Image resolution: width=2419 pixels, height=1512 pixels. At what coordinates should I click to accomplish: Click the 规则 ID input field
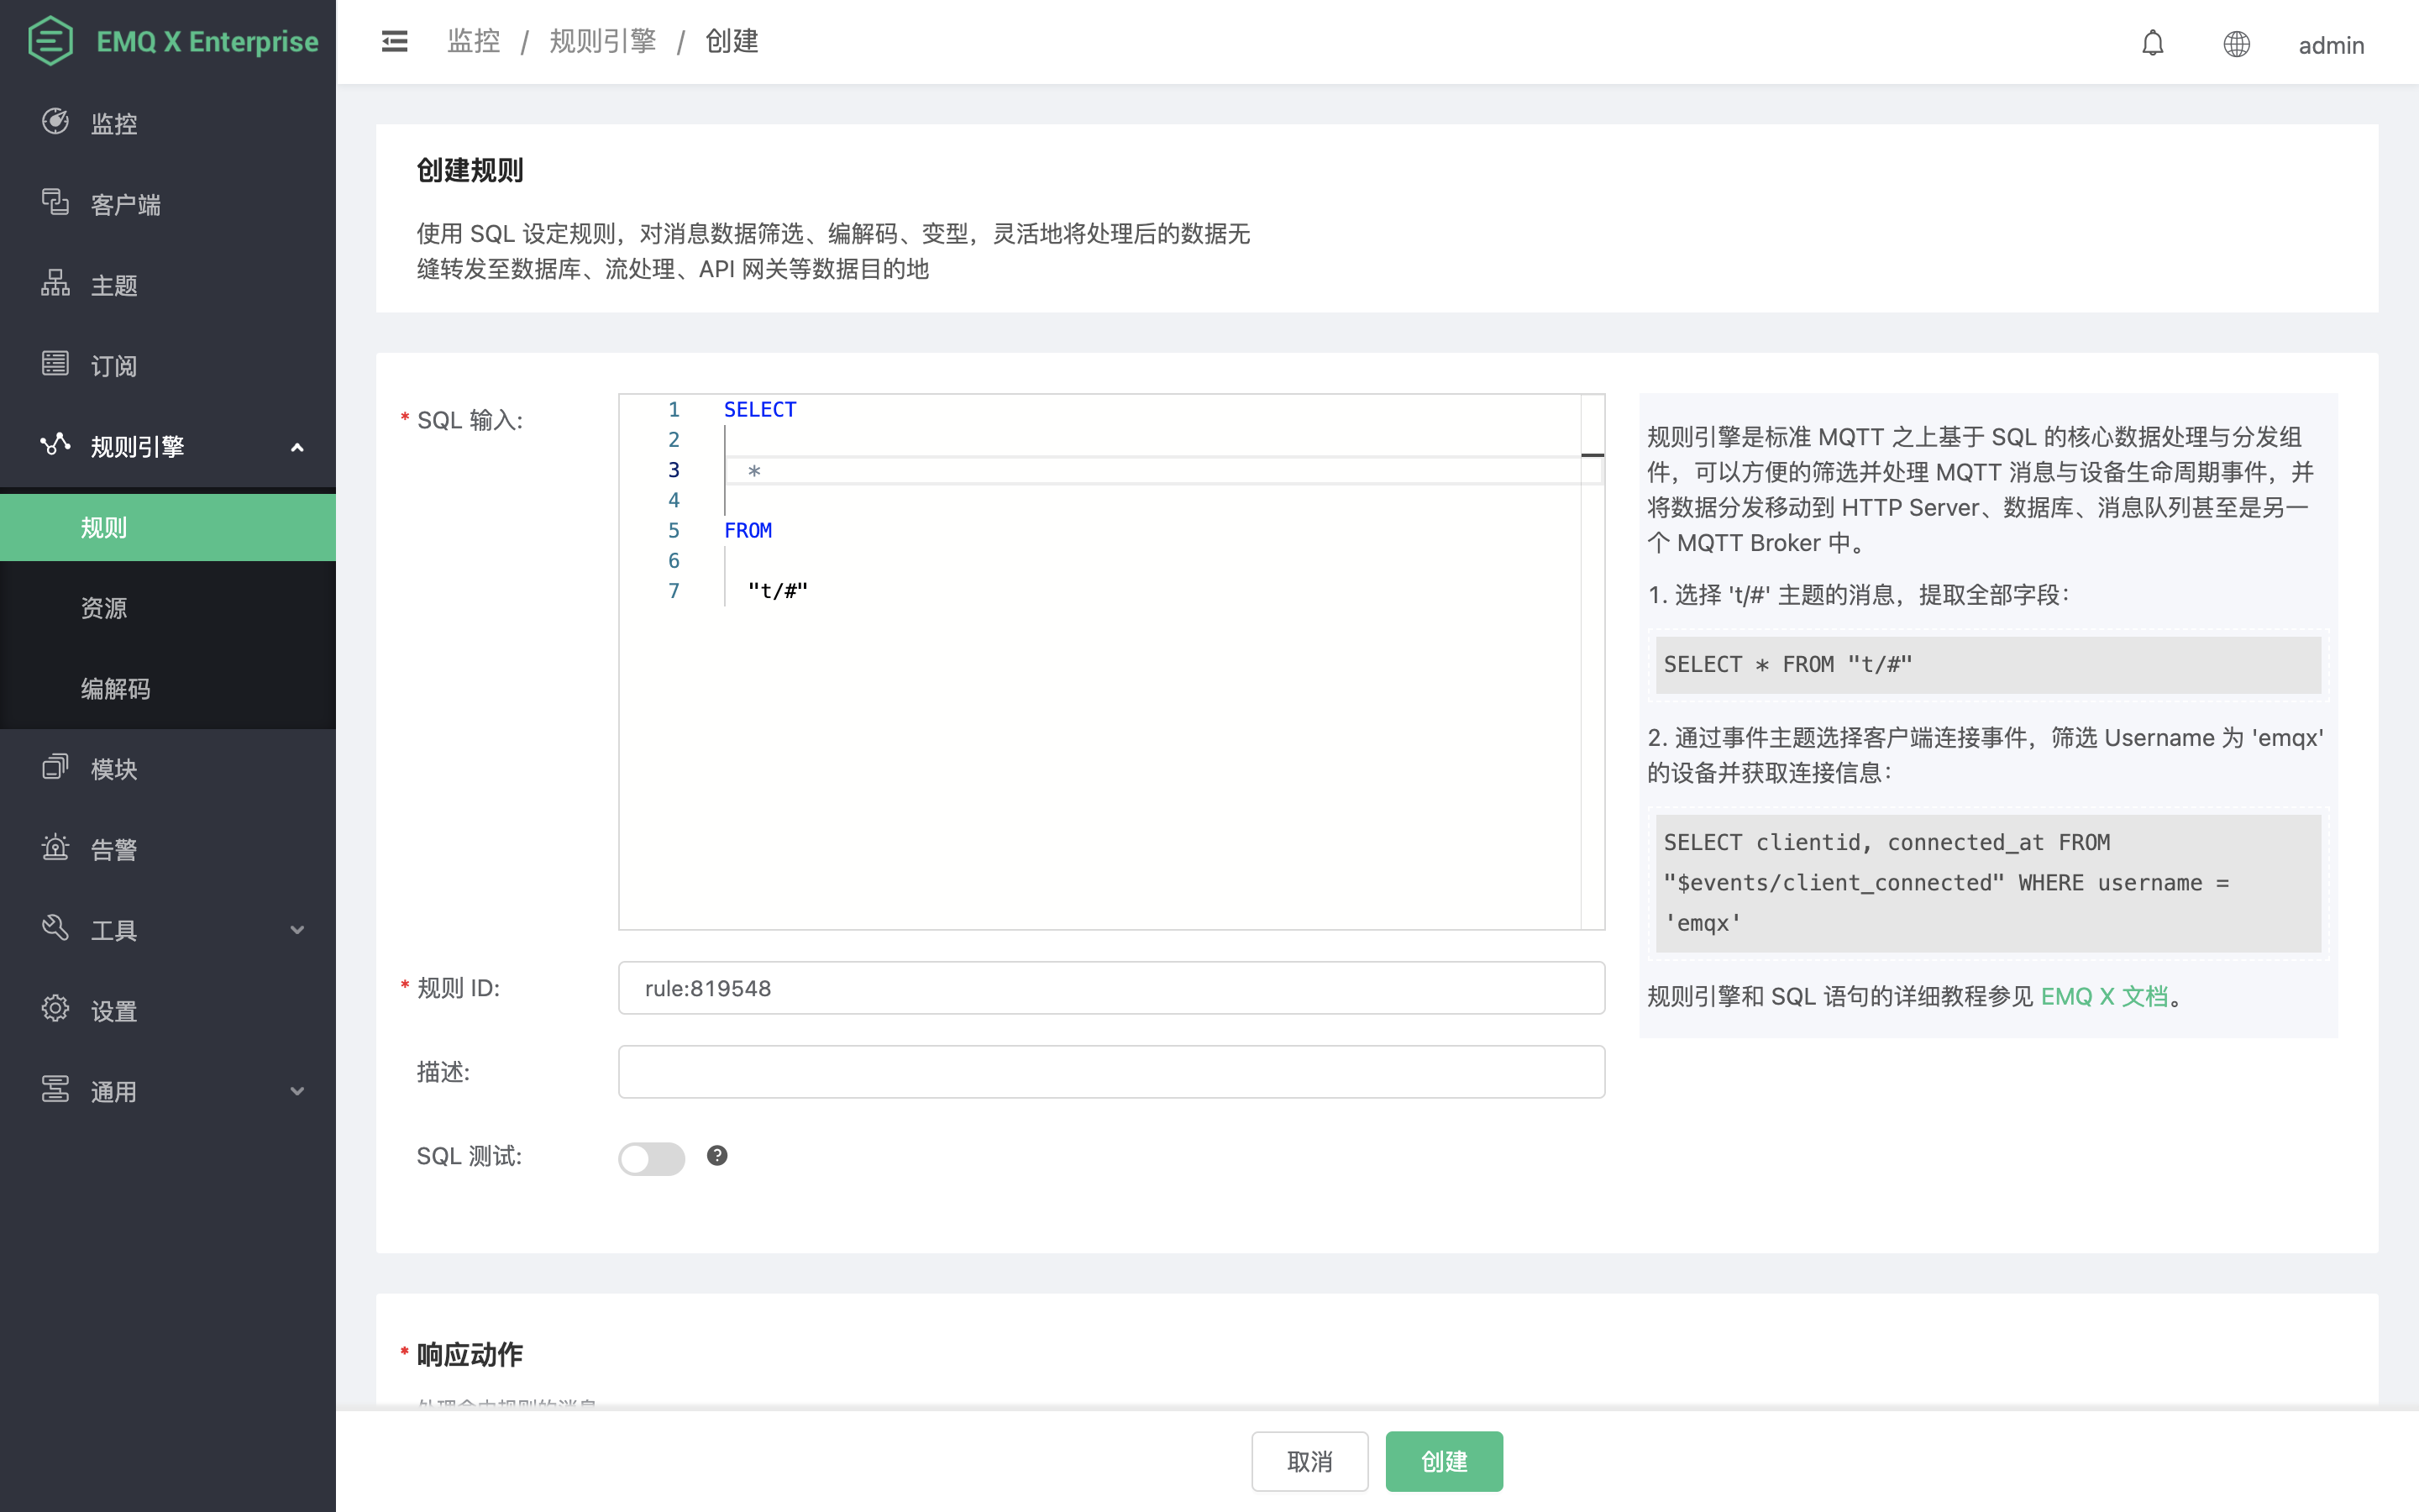[1110, 988]
